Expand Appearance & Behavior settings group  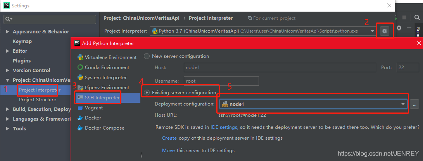(7, 31)
